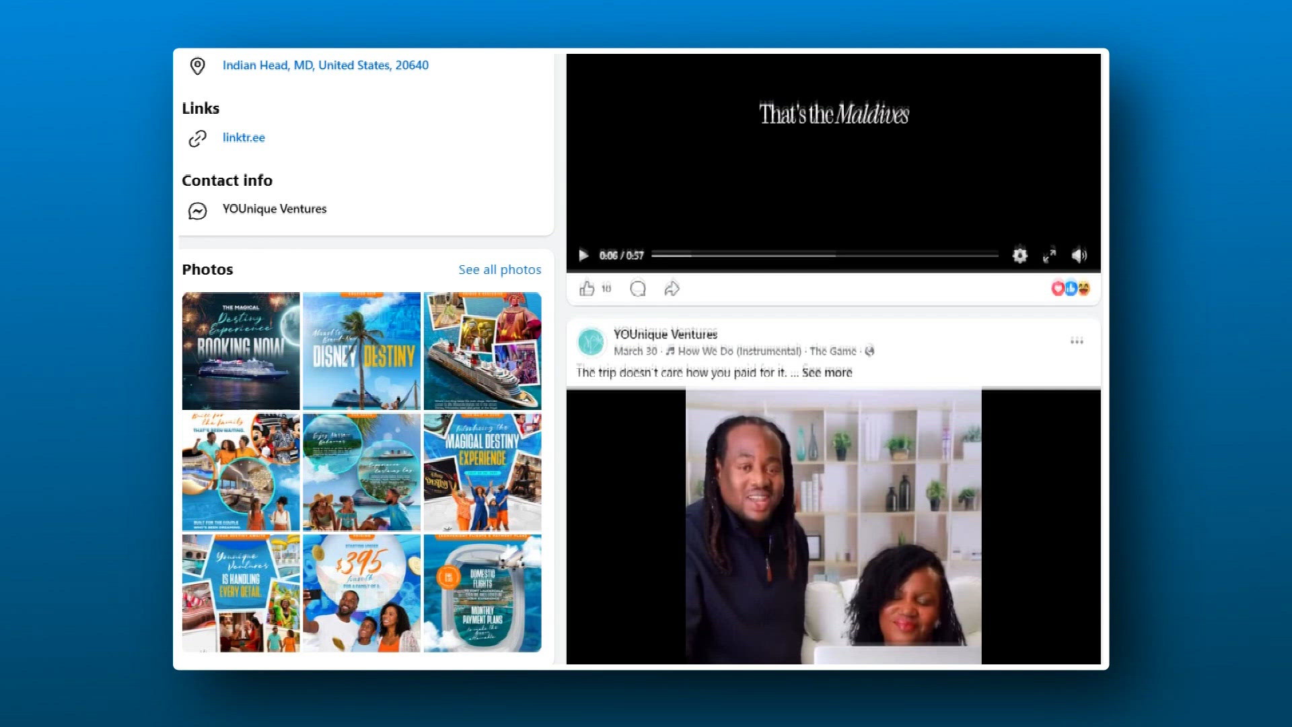The width and height of the screenshot is (1292, 727).
Task: Click the 0:06 / 0:57 timestamp
Action: coord(621,255)
